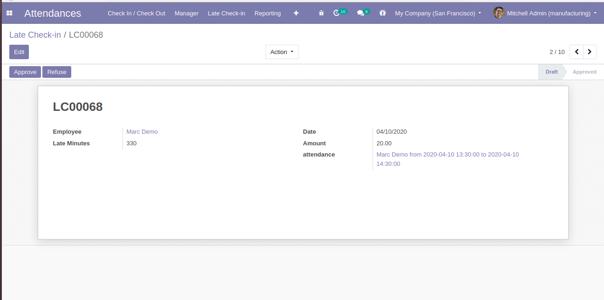Click Mitchell Admin avatar picture

click(x=499, y=13)
